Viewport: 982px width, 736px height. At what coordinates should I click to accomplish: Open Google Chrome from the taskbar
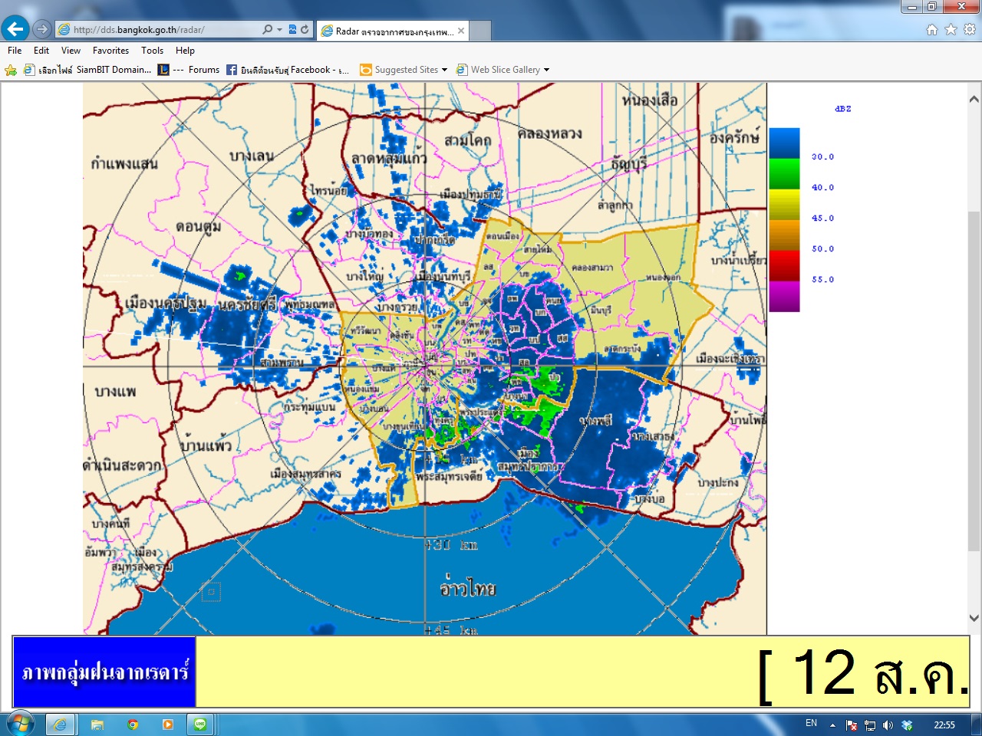coord(133,724)
